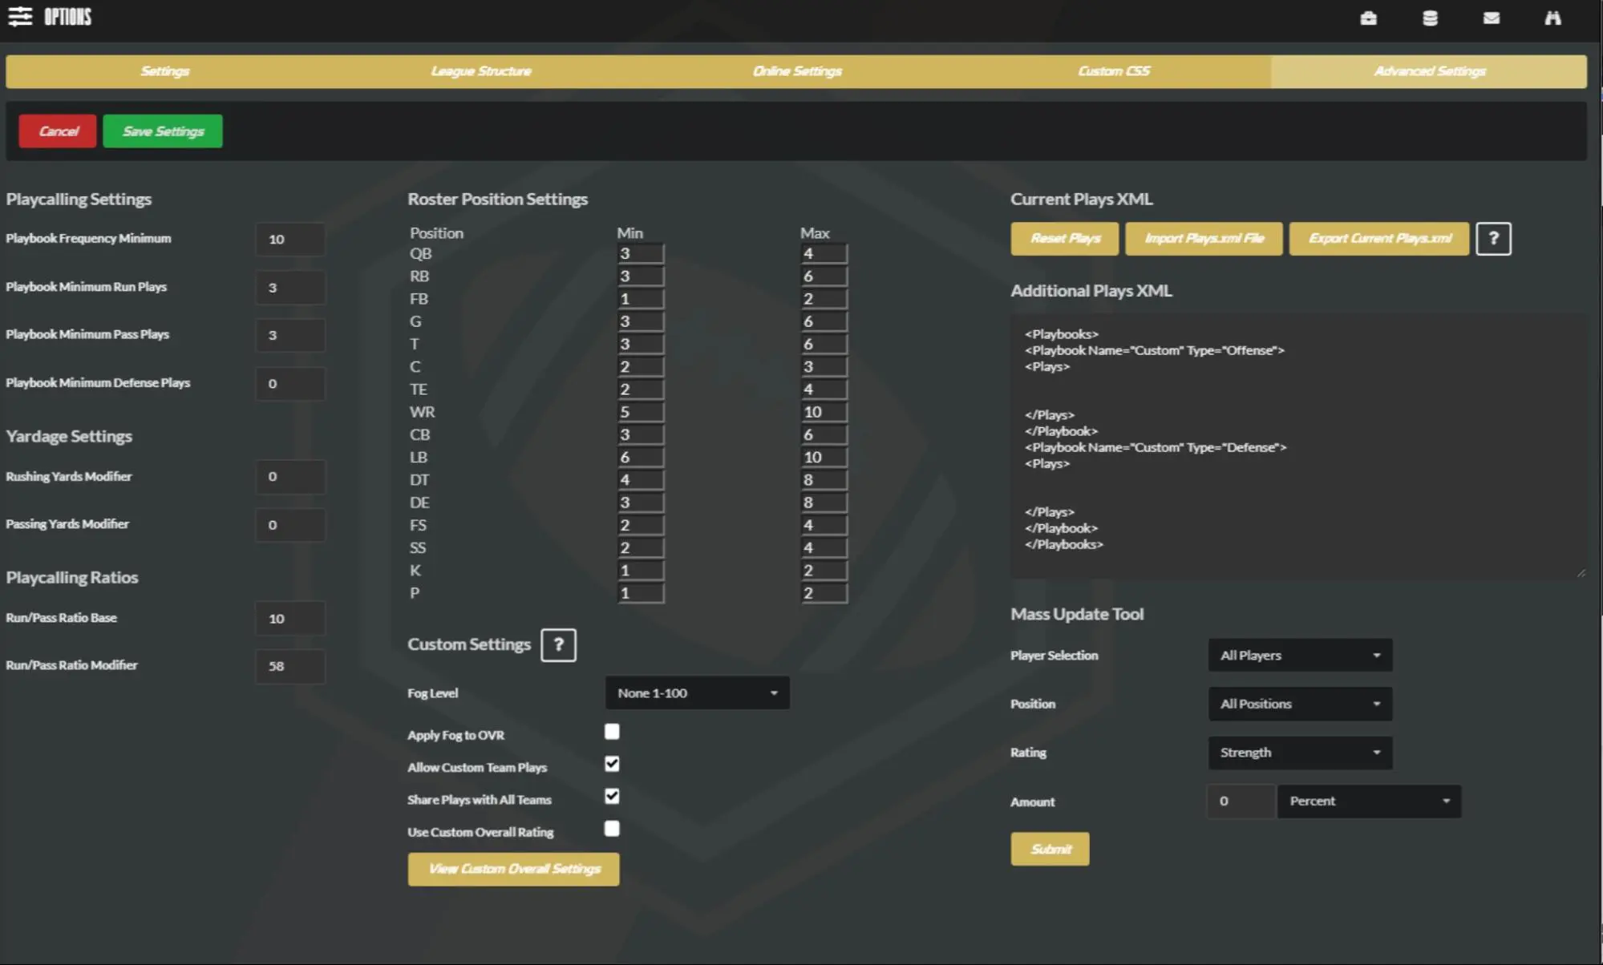Click the C Max roster field
The height and width of the screenshot is (965, 1603).
tap(824, 367)
